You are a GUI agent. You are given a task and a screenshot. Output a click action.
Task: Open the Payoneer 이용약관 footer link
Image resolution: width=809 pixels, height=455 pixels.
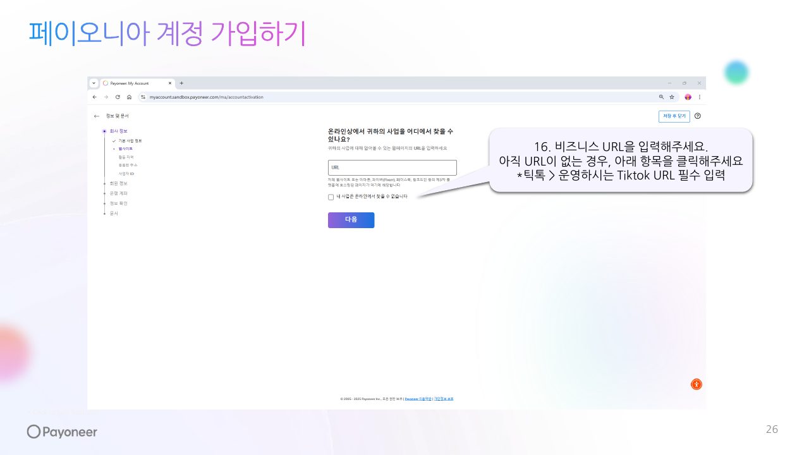tap(418, 399)
